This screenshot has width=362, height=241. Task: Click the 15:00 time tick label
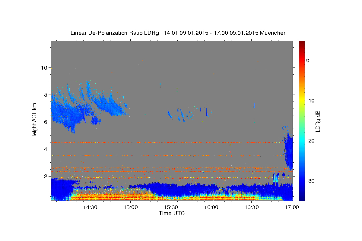click(131, 208)
